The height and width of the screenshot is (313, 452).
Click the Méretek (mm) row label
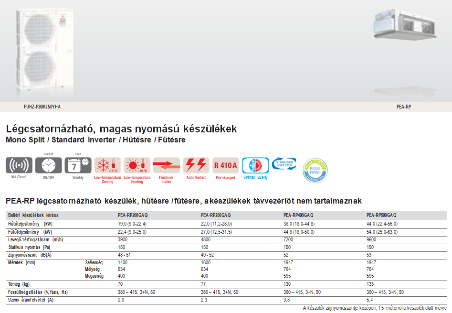[21, 262]
